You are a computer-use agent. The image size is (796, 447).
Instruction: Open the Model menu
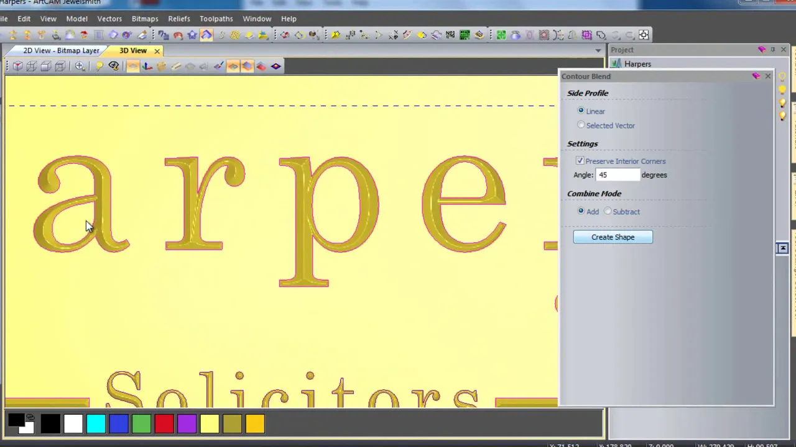[76, 19]
